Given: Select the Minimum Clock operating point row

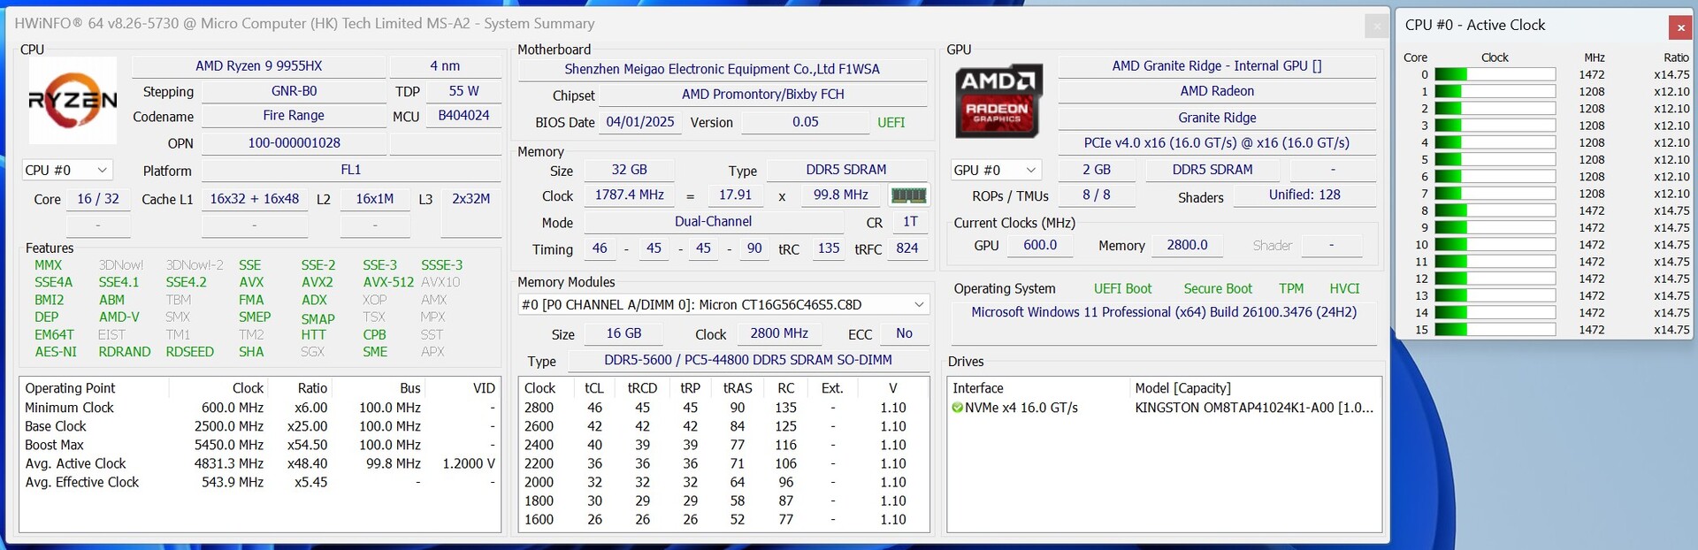Looking at the screenshot, I should pos(260,408).
